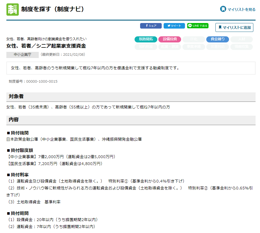Click the green 制度ナビ logo icon
The height and width of the screenshot is (233, 260).
(x=12, y=9)
